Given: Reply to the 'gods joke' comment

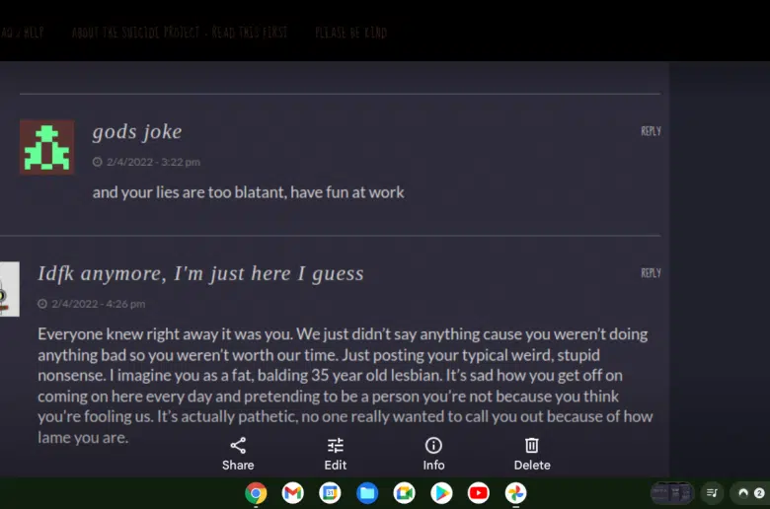Looking at the screenshot, I should [651, 131].
